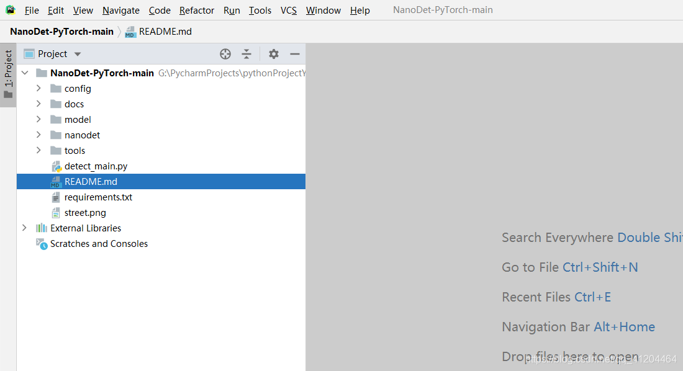Screen dimensions: 683x371
Task: Click the MD icon of README.md row
Action: [56, 182]
